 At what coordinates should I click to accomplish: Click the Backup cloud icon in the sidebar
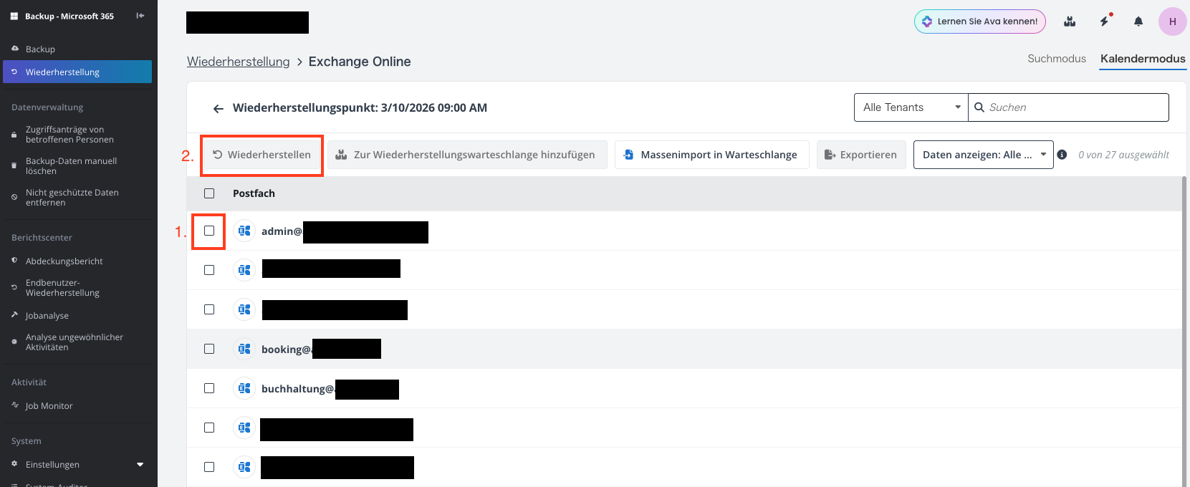click(14, 49)
